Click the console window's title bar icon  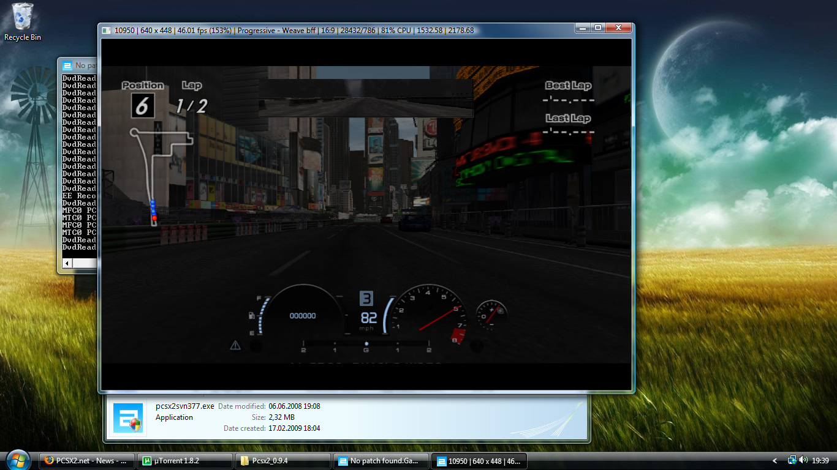pos(67,65)
